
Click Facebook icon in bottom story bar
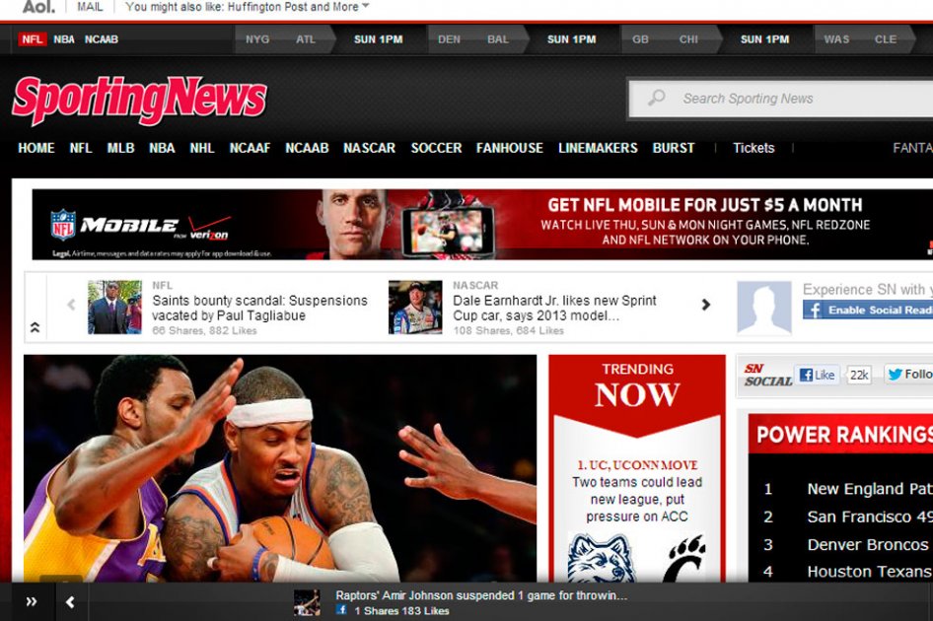(341, 610)
